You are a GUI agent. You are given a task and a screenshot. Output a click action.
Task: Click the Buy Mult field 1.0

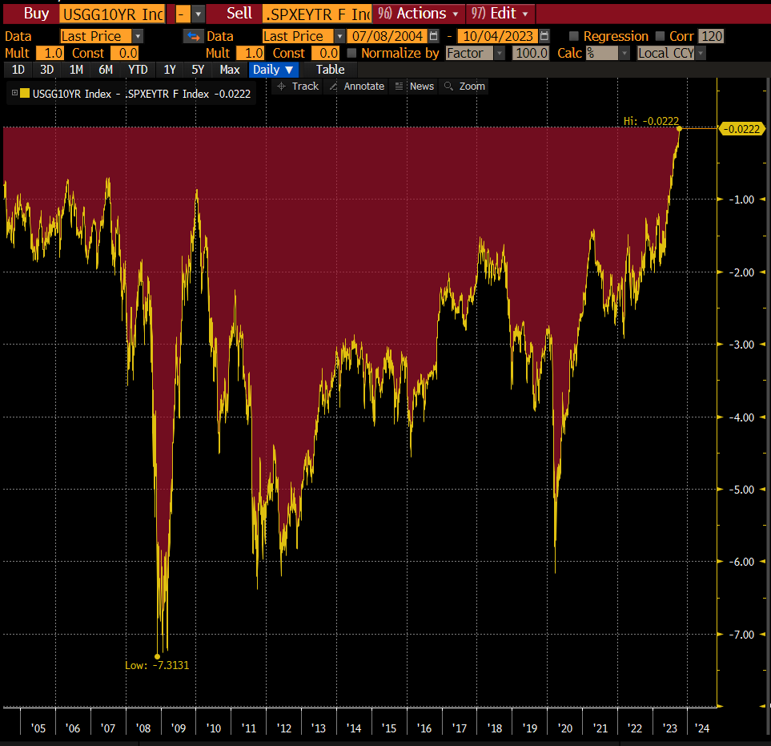(50, 53)
